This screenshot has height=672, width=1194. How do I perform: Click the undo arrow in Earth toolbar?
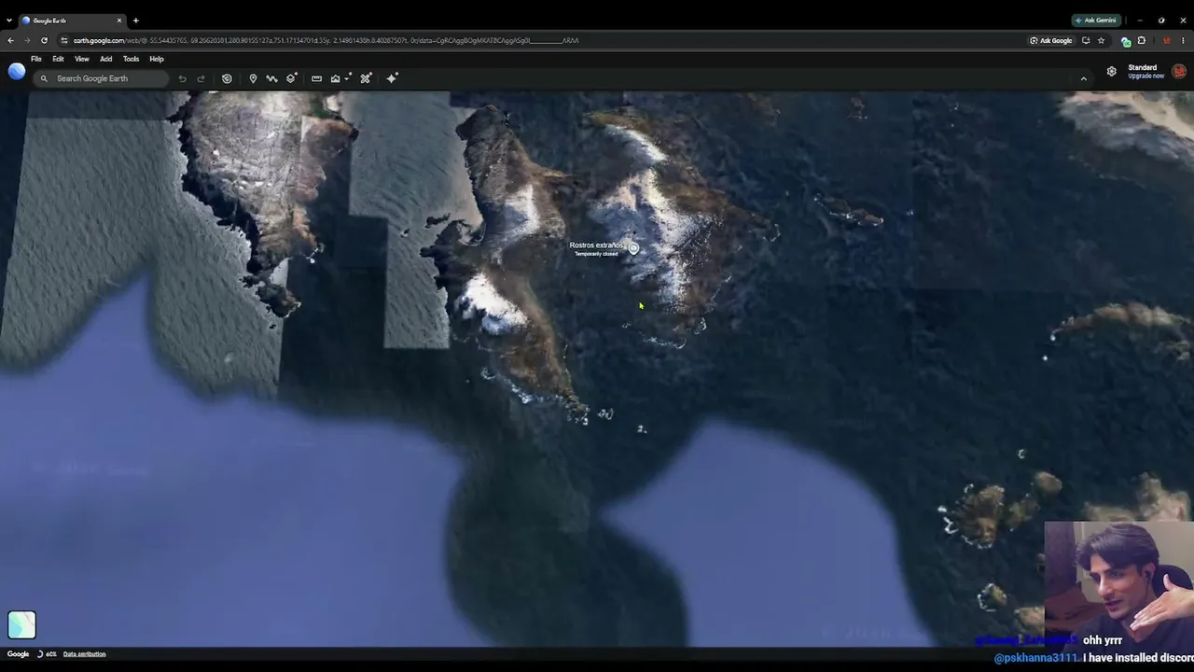point(183,78)
